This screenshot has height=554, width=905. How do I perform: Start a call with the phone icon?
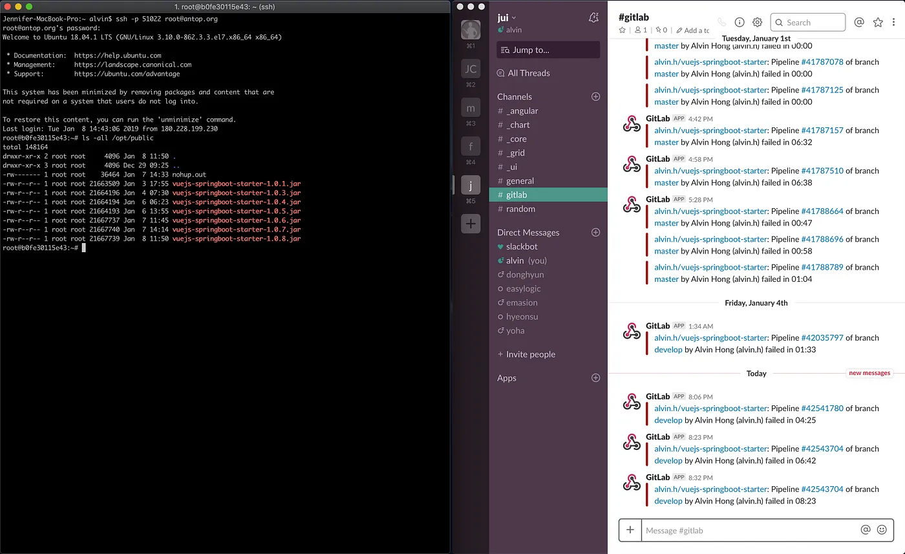721,22
